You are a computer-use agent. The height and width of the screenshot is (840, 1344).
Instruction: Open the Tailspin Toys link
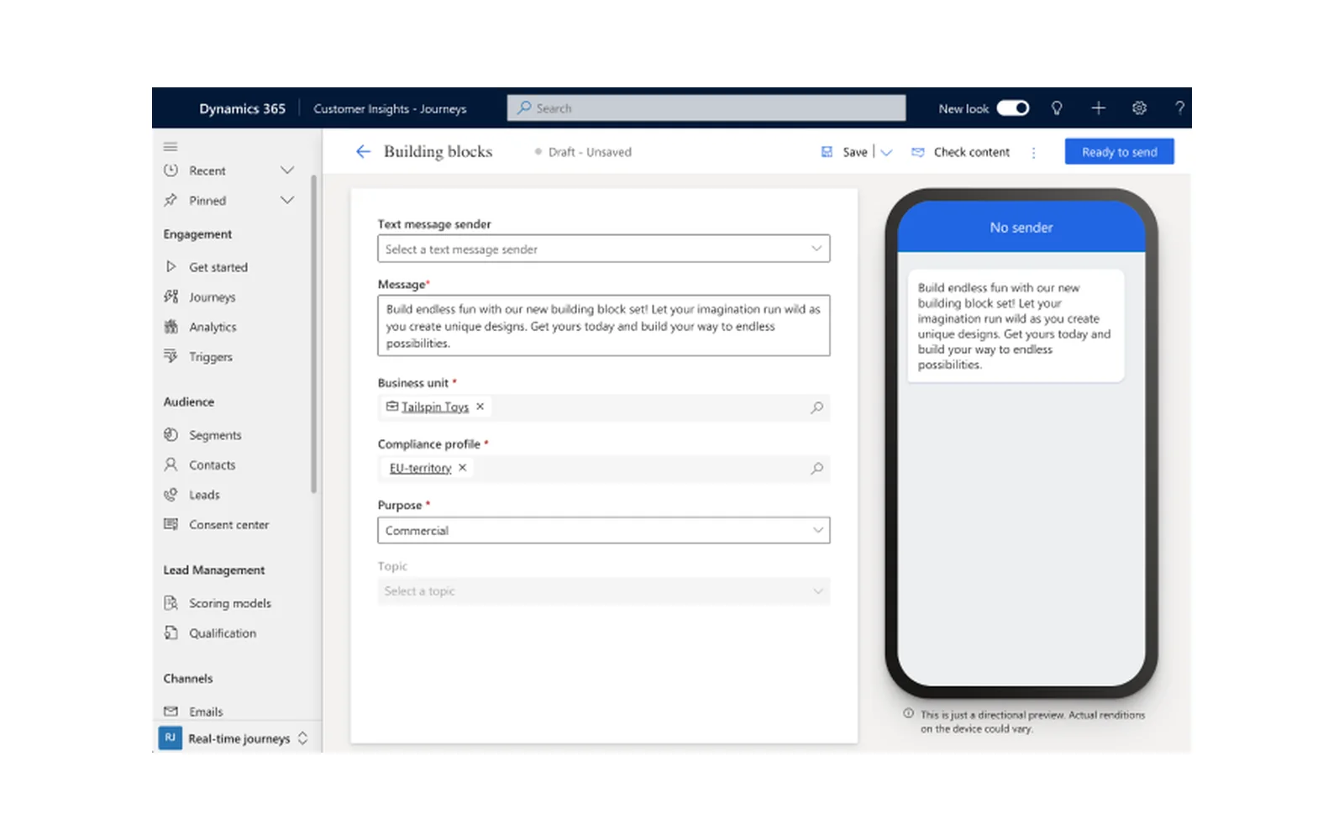[435, 407]
